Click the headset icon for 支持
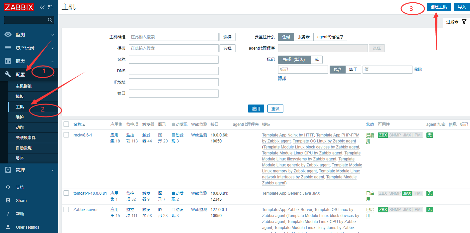470x233 pixels. click(x=8, y=187)
